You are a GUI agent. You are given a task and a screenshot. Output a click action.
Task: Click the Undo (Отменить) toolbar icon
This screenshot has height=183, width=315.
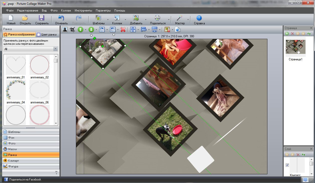point(61,20)
